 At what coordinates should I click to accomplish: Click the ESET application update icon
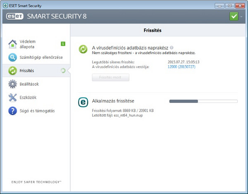pyautogui.click(x=83, y=102)
